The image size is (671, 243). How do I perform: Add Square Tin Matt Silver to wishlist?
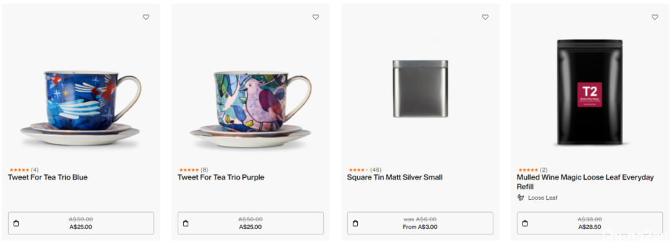[485, 17]
